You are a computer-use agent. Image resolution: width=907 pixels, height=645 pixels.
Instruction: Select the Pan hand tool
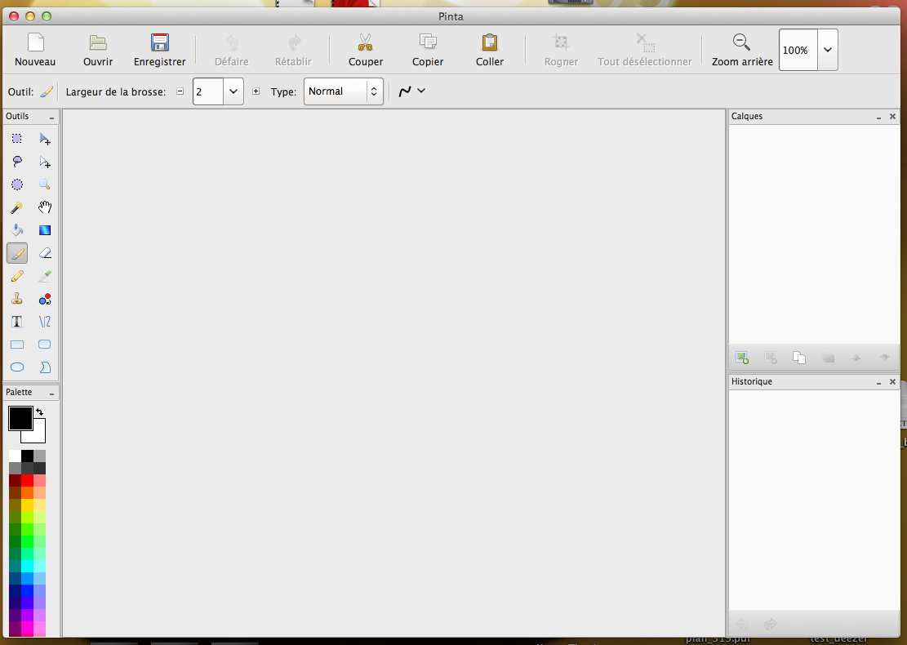tap(45, 207)
